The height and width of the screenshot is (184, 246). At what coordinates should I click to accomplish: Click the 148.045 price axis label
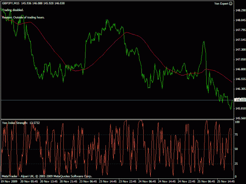pyautogui.click(x=240, y=20)
